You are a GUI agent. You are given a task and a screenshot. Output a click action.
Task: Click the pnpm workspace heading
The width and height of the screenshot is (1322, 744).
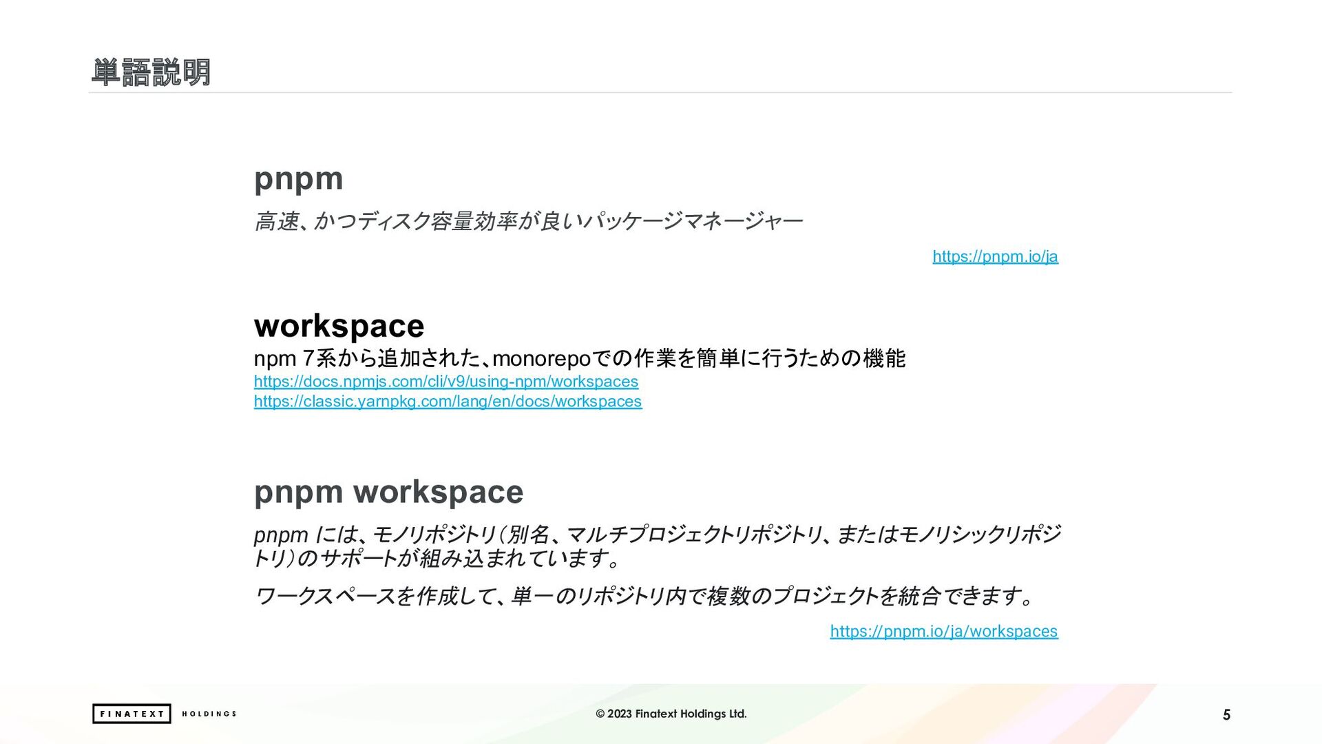point(388,492)
